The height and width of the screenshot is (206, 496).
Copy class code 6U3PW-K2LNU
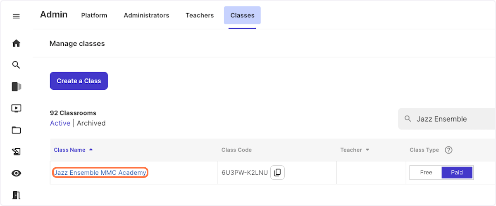click(277, 173)
